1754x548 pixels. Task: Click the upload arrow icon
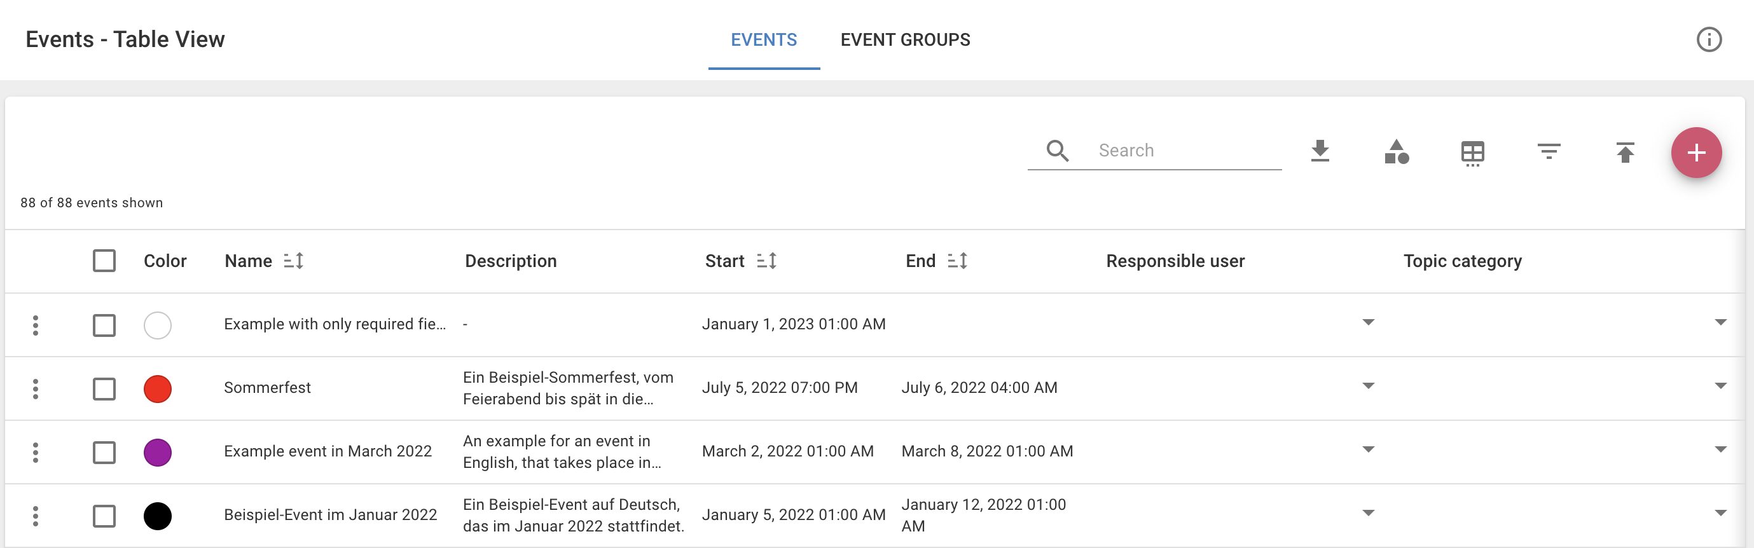[1625, 152]
